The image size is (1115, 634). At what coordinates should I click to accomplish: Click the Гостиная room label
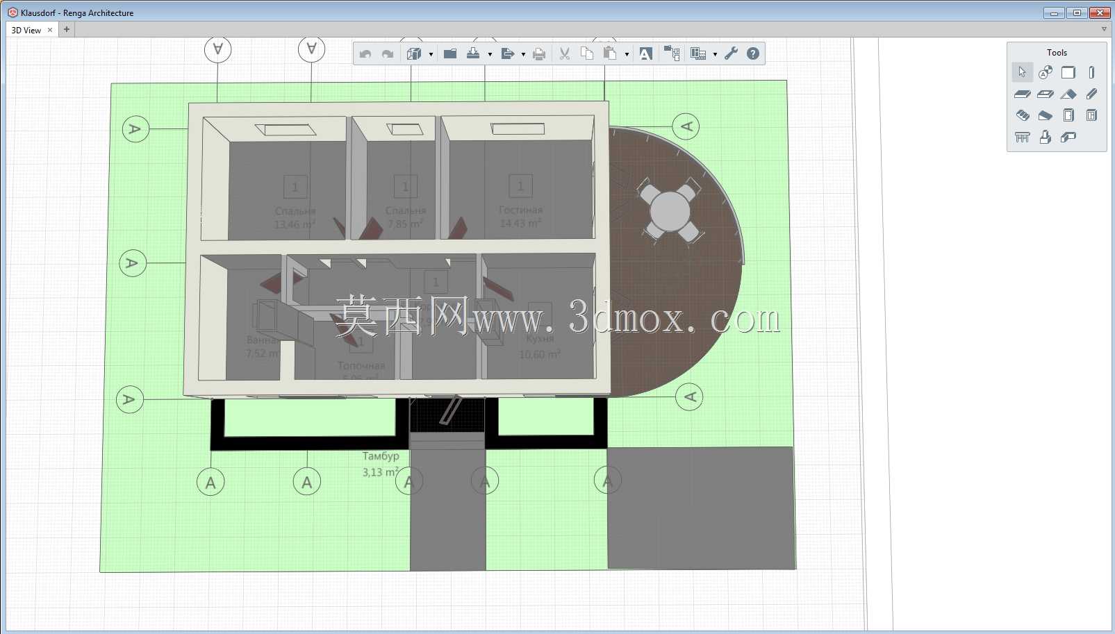pyautogui.click(x=520, y=210)
